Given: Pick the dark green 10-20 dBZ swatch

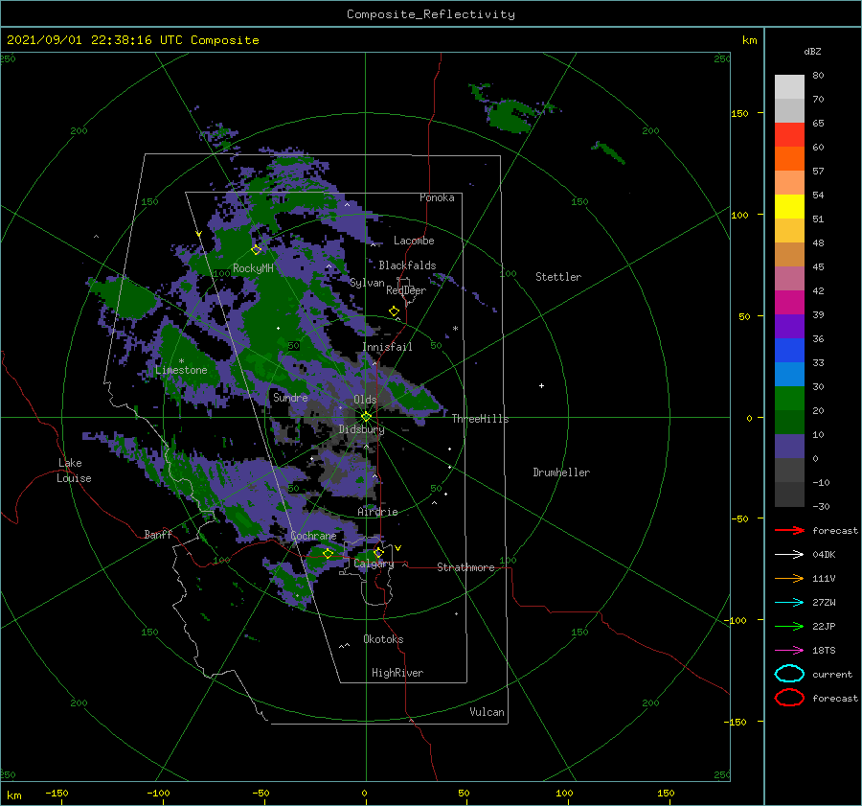Looking at the screenshot, I should (789, 423).
